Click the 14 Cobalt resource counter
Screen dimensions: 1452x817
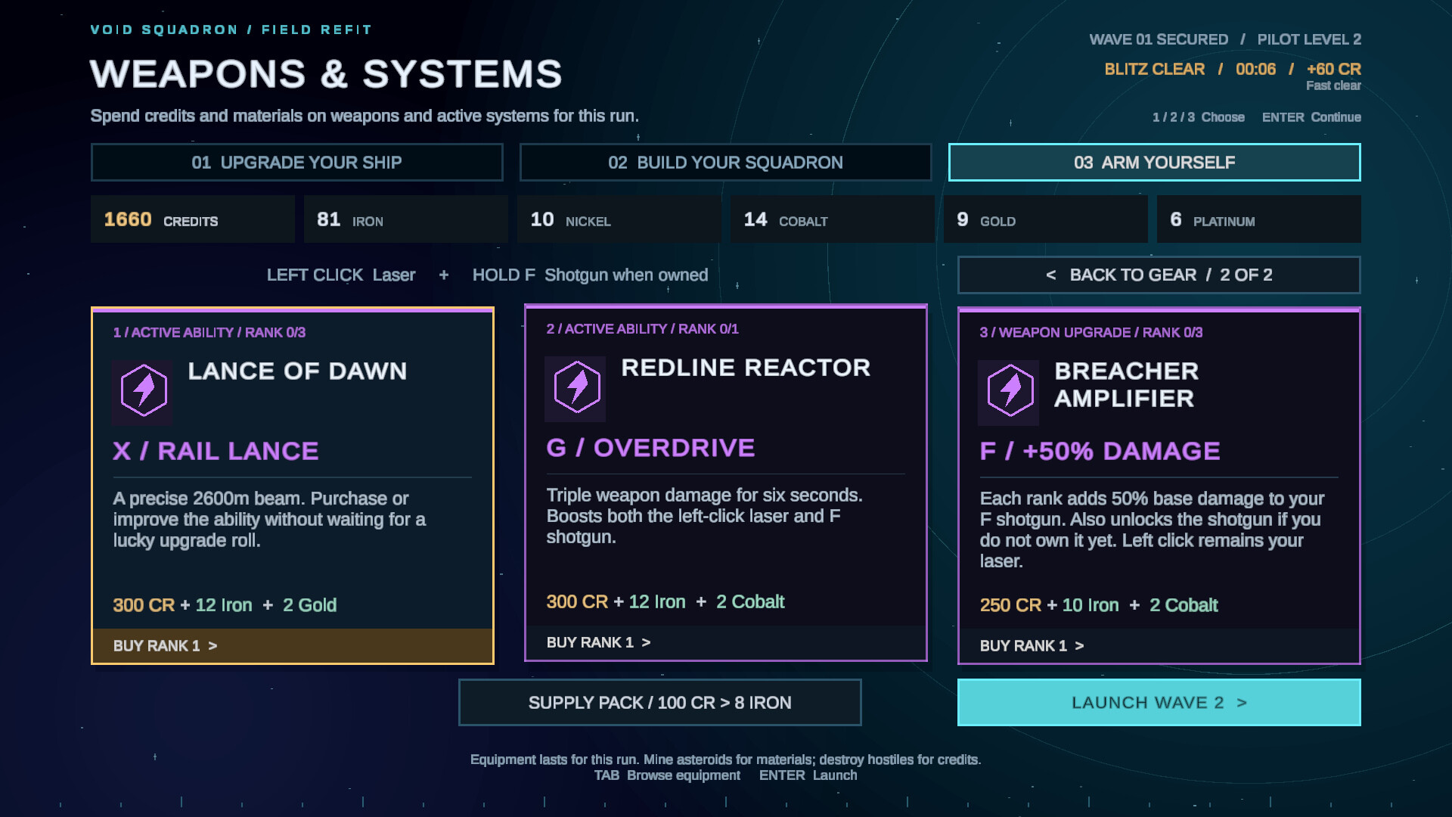click(832, 219)
